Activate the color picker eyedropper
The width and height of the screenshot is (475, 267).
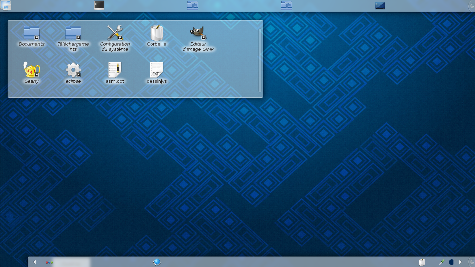442,262
